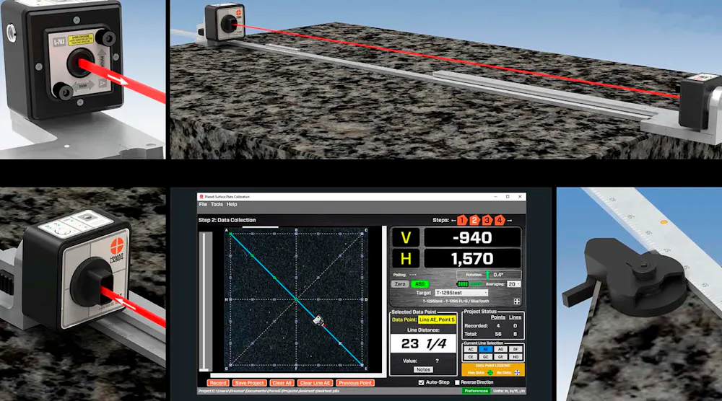Viewport: 722px width, 401px height.
Task: Minimize the Plane5 Surface Plate Calibration window
Action: 495,196
